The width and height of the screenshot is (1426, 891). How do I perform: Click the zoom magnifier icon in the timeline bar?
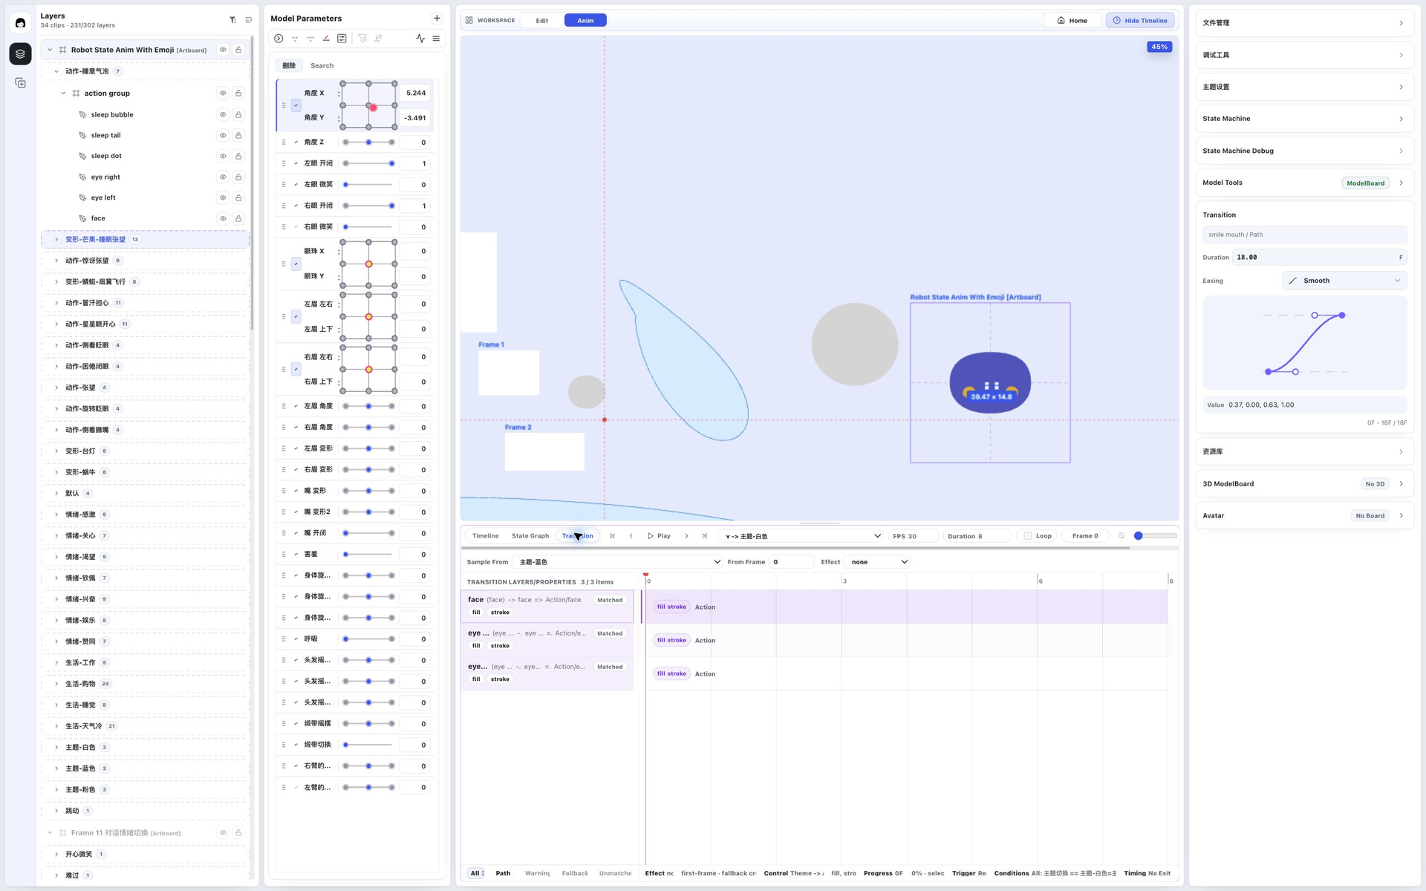1121,536
